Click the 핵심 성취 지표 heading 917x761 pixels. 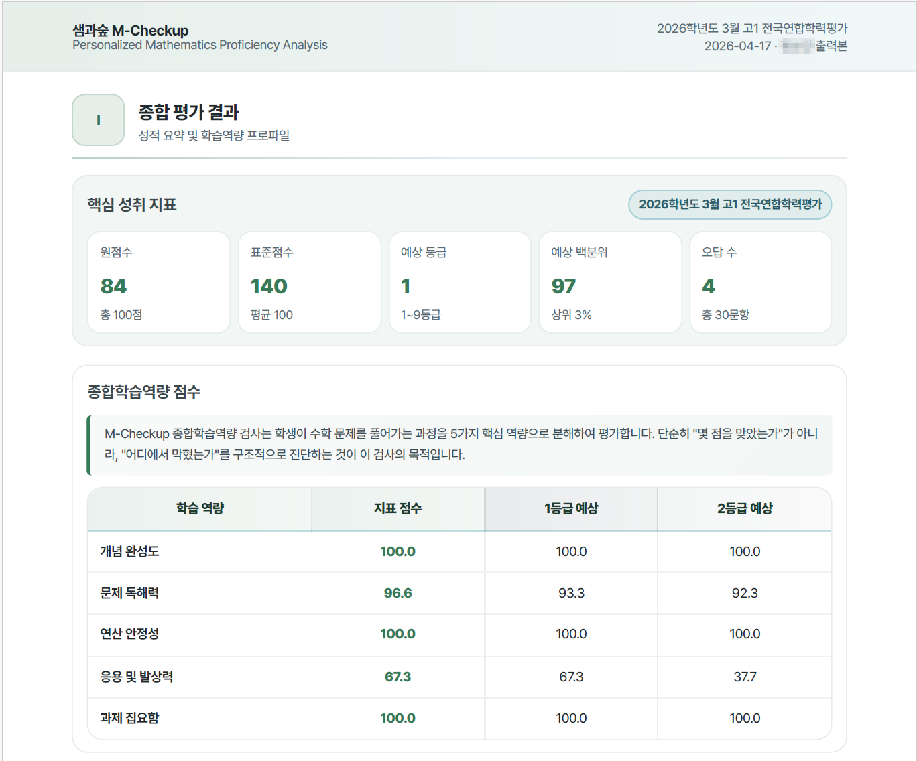(x=131, y=204)
